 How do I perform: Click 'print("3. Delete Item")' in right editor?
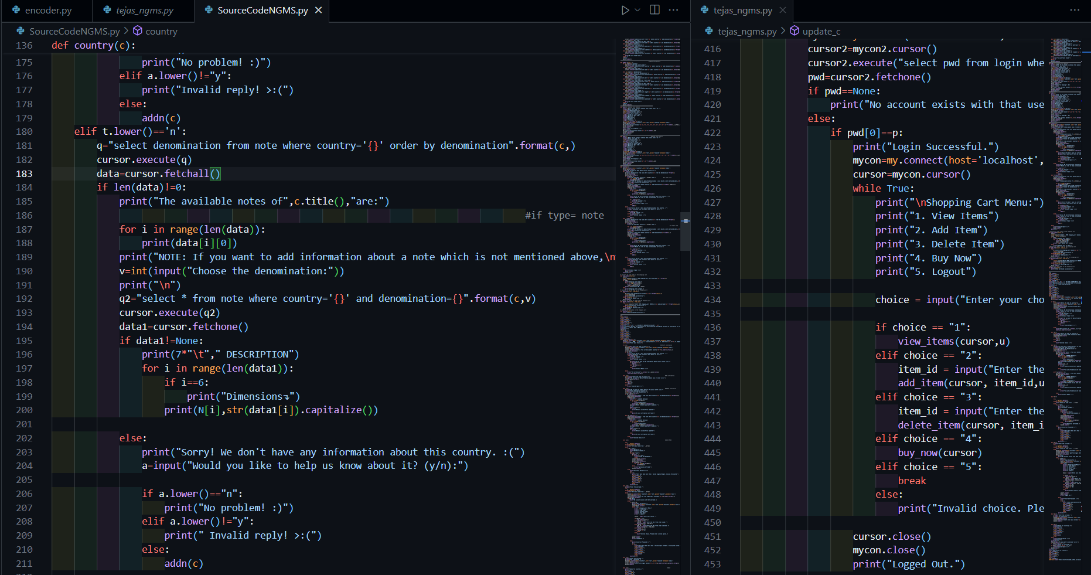[940, 244]
